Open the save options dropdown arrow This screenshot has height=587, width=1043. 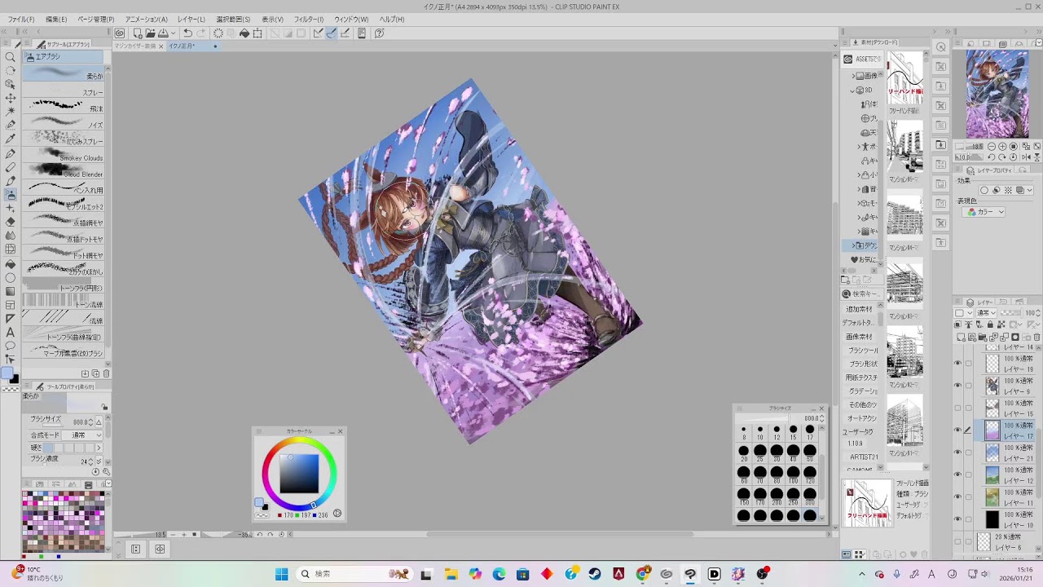[x=173, y=33]
